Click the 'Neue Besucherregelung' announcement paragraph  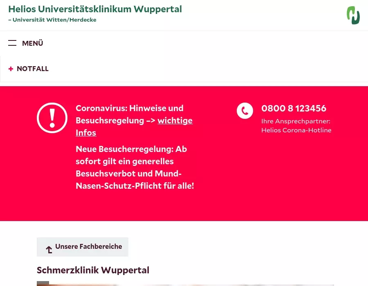(x=135, y=168)
